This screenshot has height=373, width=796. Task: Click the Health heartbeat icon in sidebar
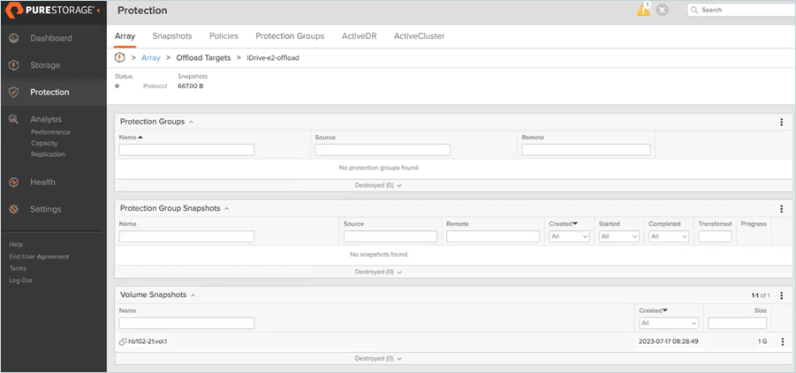point(14,182)
